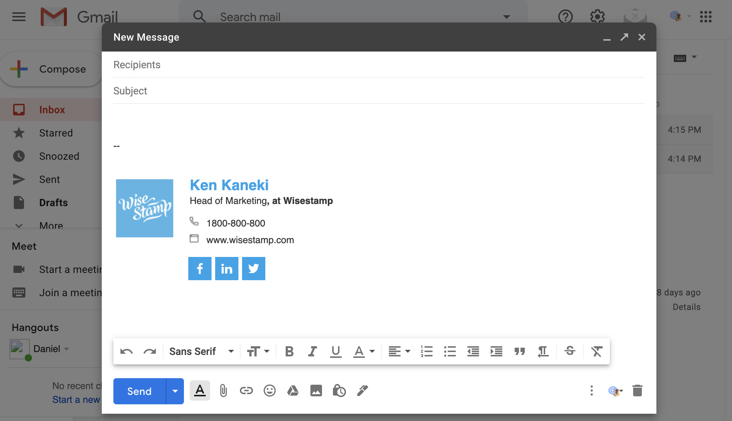Expand the Send options arrow
The image size is (732, 421).
coord(175,391)
